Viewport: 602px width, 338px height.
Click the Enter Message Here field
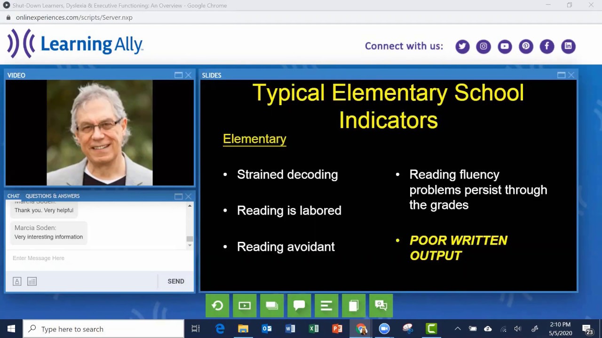[x=96, y=258]
